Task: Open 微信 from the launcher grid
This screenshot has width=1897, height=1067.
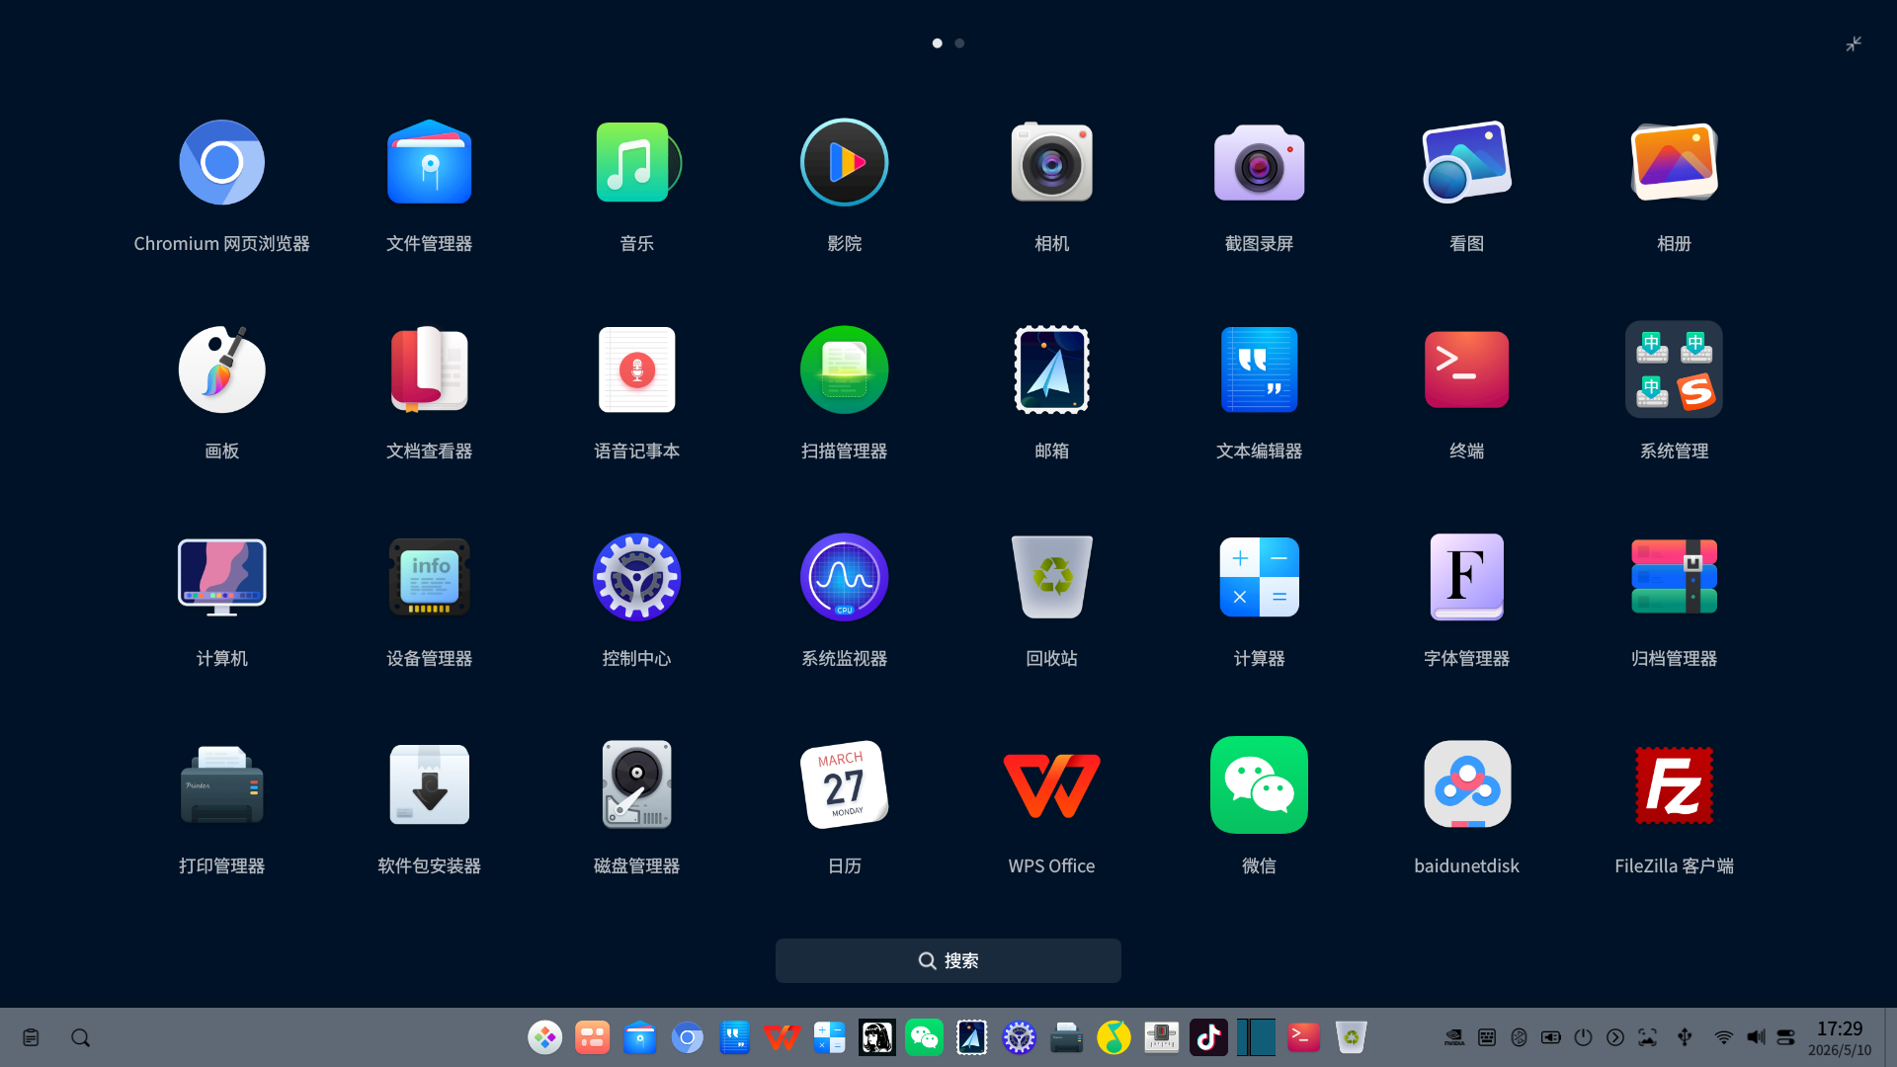Action: (1259, 785)
